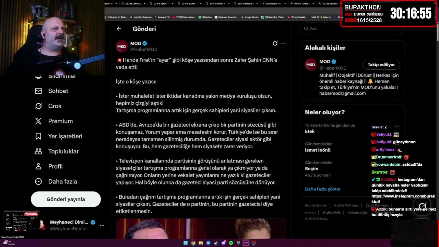Click the Gönderi yayınla button

coord(66,199)
